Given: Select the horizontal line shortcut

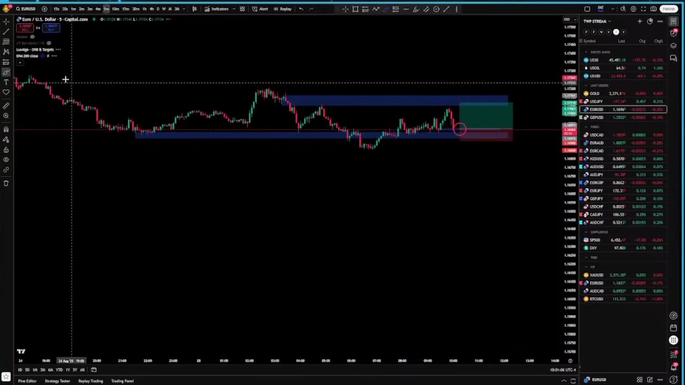Looking at the screenshot, I should 406,9.
